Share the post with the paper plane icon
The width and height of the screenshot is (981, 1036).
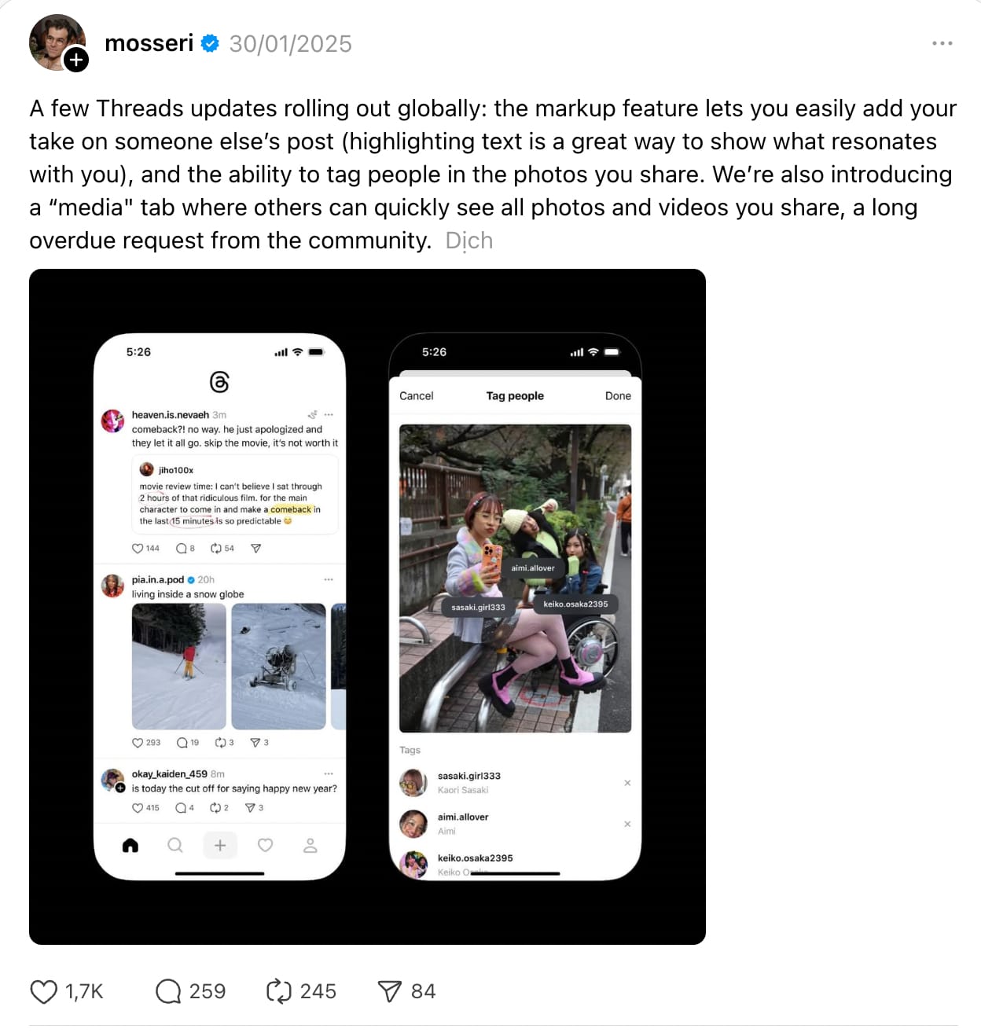(x=390, y=991)
